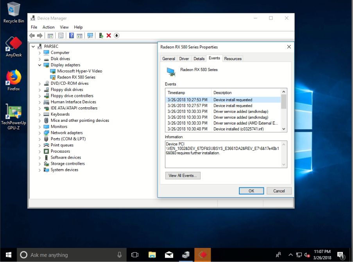Image resolution: width=353 pixels, height=262 pixels.
Task: Open the Windows Start button
Action: (8, 255)
